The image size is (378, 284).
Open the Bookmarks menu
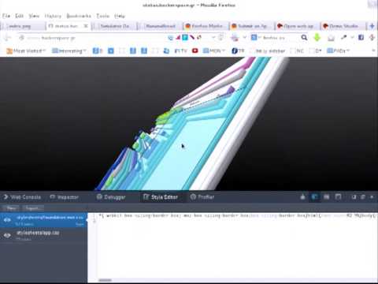click(79, 16)
